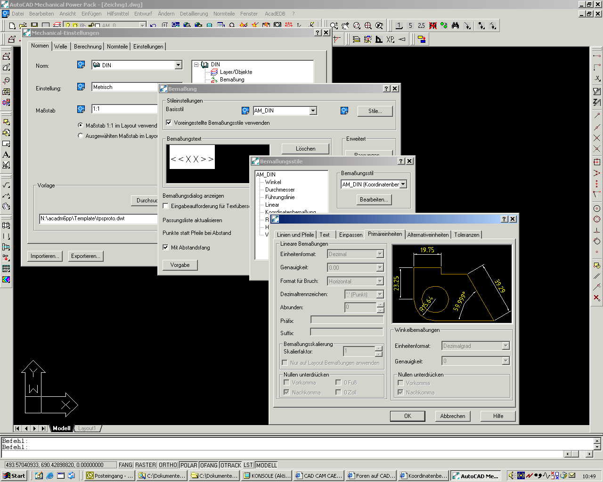The image size is (603, 482).
Task: Click the snap to tangent icon
Action: 597,241
